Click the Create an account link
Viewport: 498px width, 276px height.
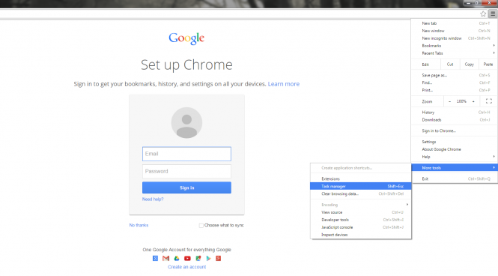point(186,267)
